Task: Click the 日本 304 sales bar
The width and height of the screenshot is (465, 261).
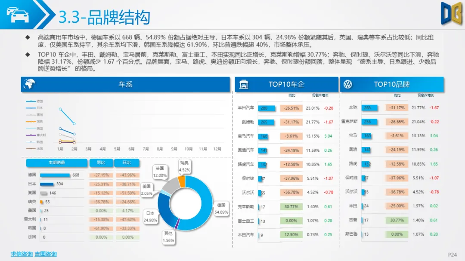Action: (x=47, y=184)
